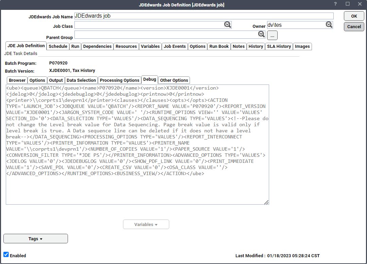
Task: Open the Dependencies tab
Action: 98,46
